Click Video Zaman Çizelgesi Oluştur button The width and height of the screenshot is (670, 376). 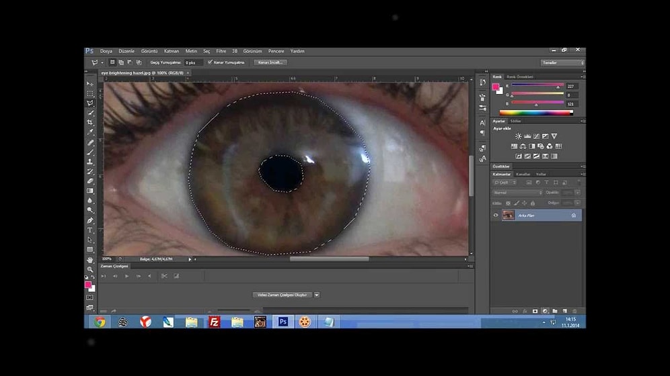(282, 295)
